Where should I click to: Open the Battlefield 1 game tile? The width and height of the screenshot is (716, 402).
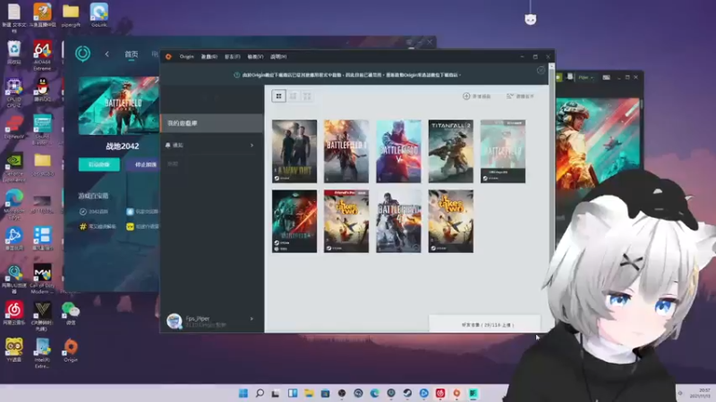(x=346, y=151)
